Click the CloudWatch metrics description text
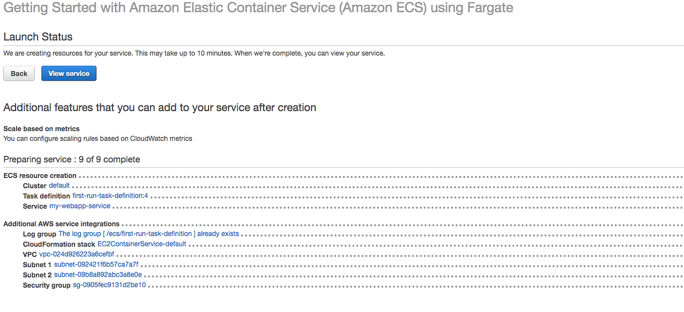The image size is (684, 312). [x=98, y=138]
